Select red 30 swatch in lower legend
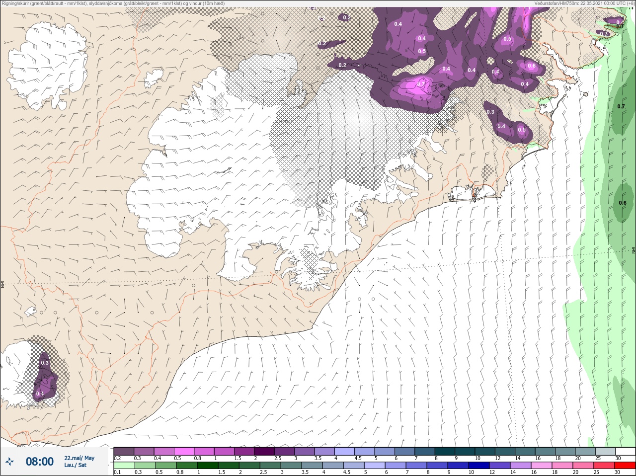The width and height of the screenshot is (636, 476). tap(625, 466)
